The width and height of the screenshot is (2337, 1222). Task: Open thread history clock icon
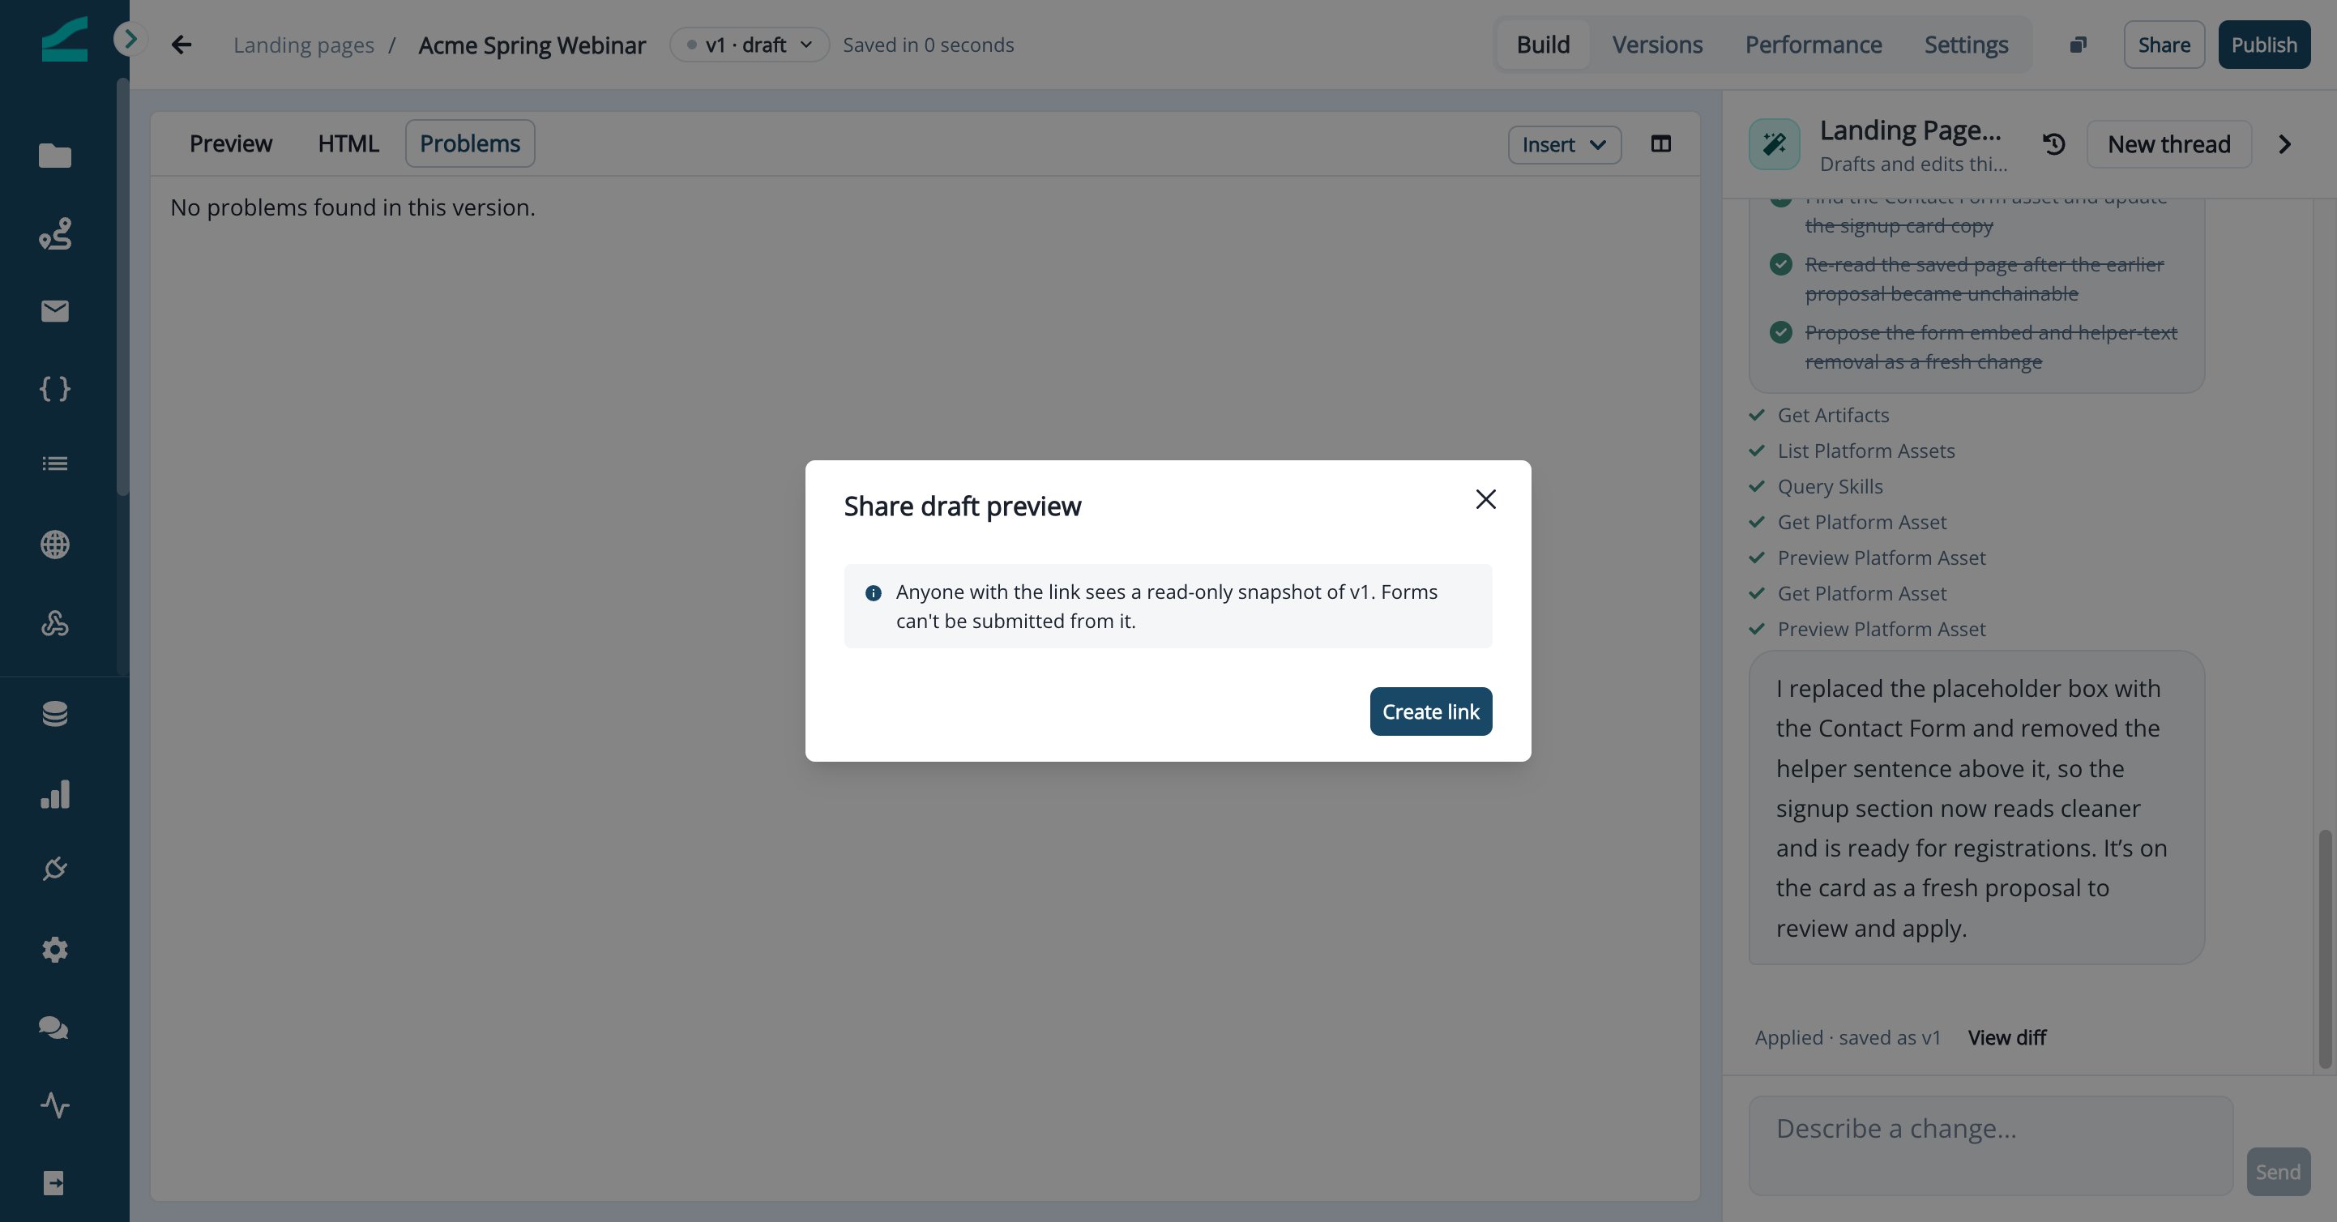(2054, 144)
